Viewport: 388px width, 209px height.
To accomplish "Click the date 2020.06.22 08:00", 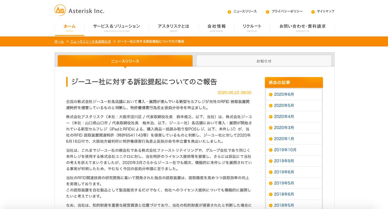I will tap(234, 93).
